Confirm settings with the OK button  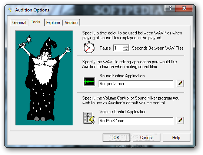click(116, 138)
